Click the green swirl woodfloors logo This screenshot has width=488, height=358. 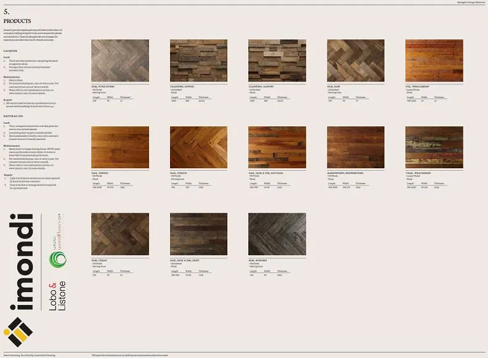[57, 259]
